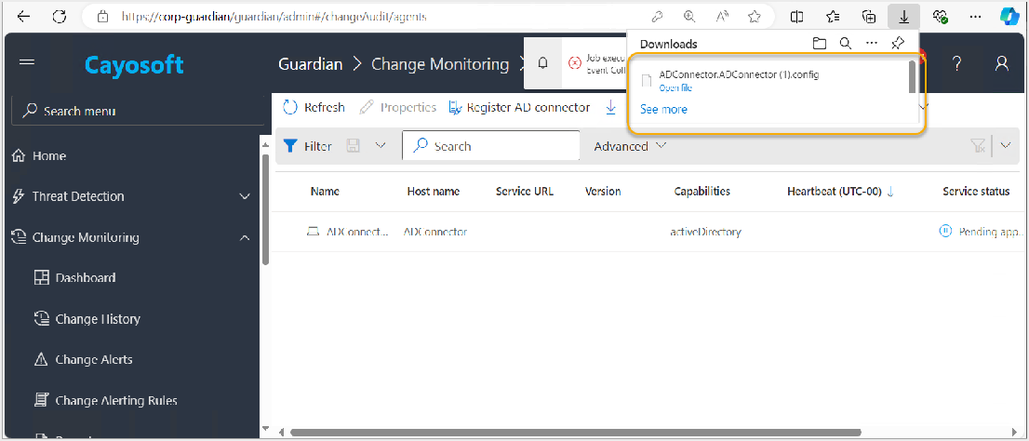Toggle hamburger menu beside Cayosoft logo
This screenshot has height=441, width=1029.
pyautogui.click(x=27, y=63)
